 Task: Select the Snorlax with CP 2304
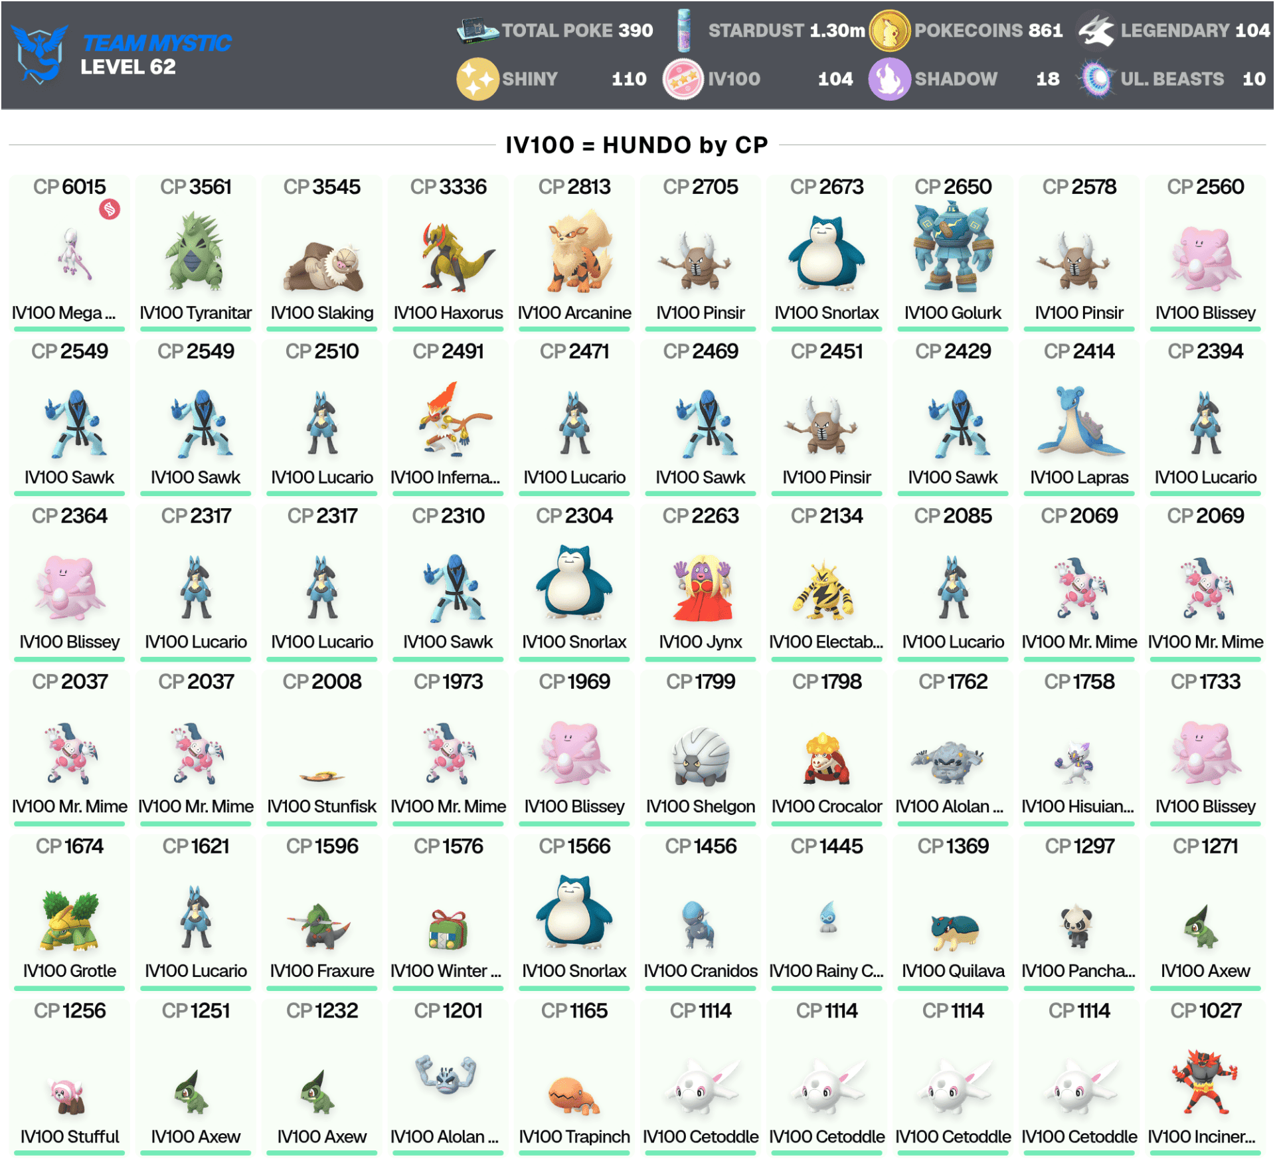tap(574, 582)
